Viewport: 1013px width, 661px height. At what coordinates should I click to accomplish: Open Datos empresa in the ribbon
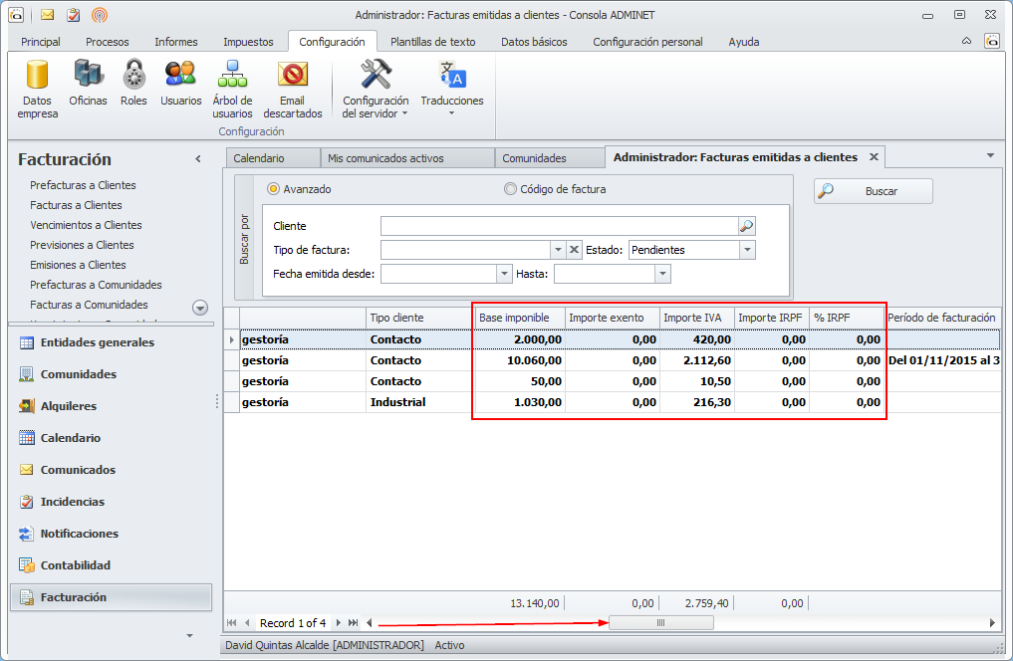click(37, 89)
